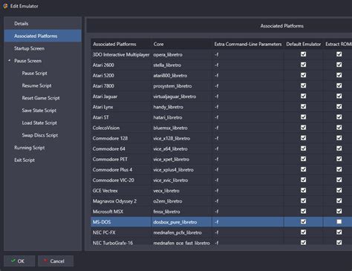The image size is (352, 271).
Task: Enable Extract ROM for MS-DOS row
Action: coord(339,222)
